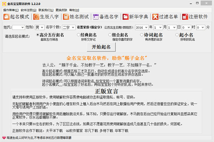Click the heart icon in status bar
214x142 pixels.
click(x=4, y=138)
